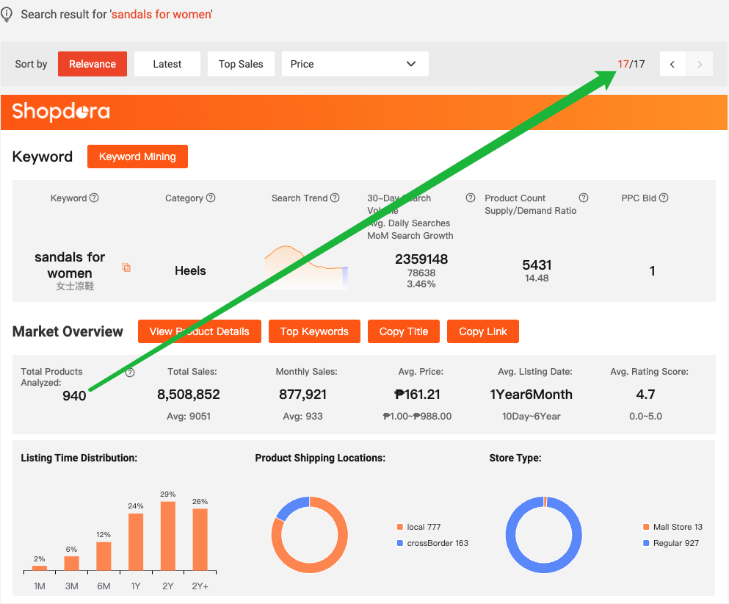Image resolution: width=729 pixels, height=604 pixels.
Task: Click the copy icon beside keyword text
Action: pos(126,267)
